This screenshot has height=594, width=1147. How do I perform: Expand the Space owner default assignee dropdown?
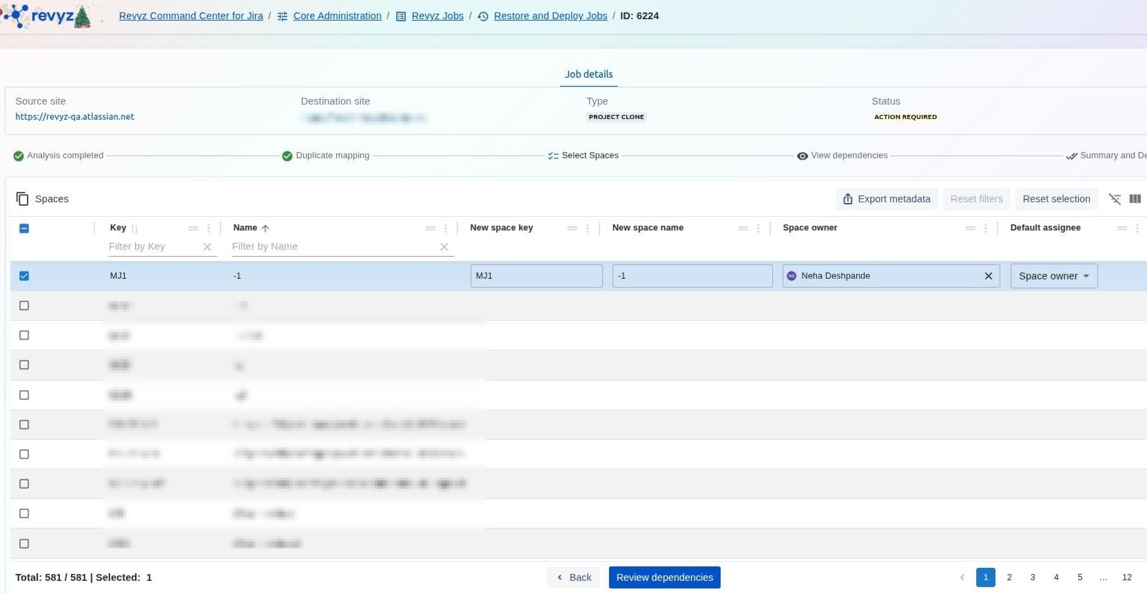point(1053,276)
